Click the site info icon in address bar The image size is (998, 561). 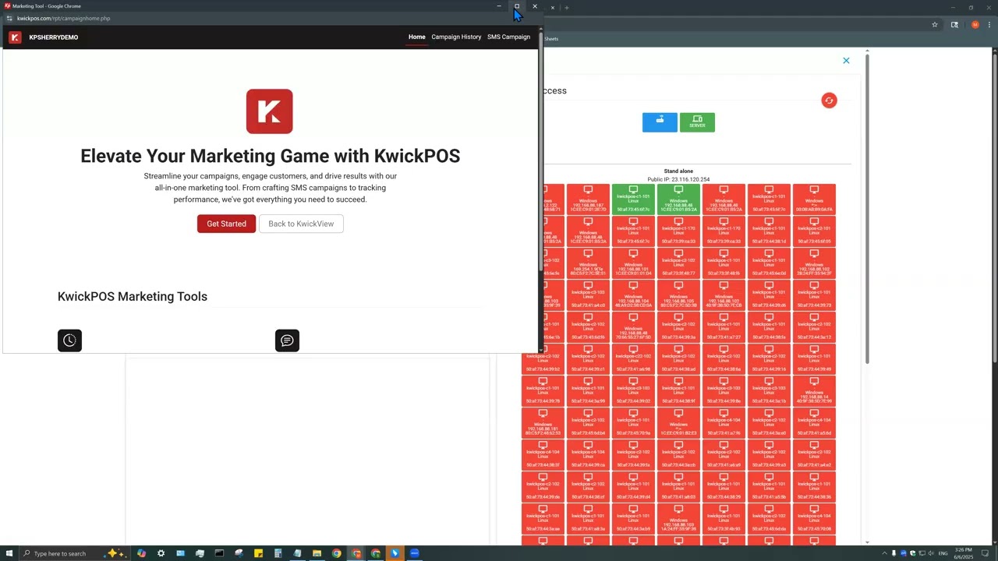tap(9, 18)
